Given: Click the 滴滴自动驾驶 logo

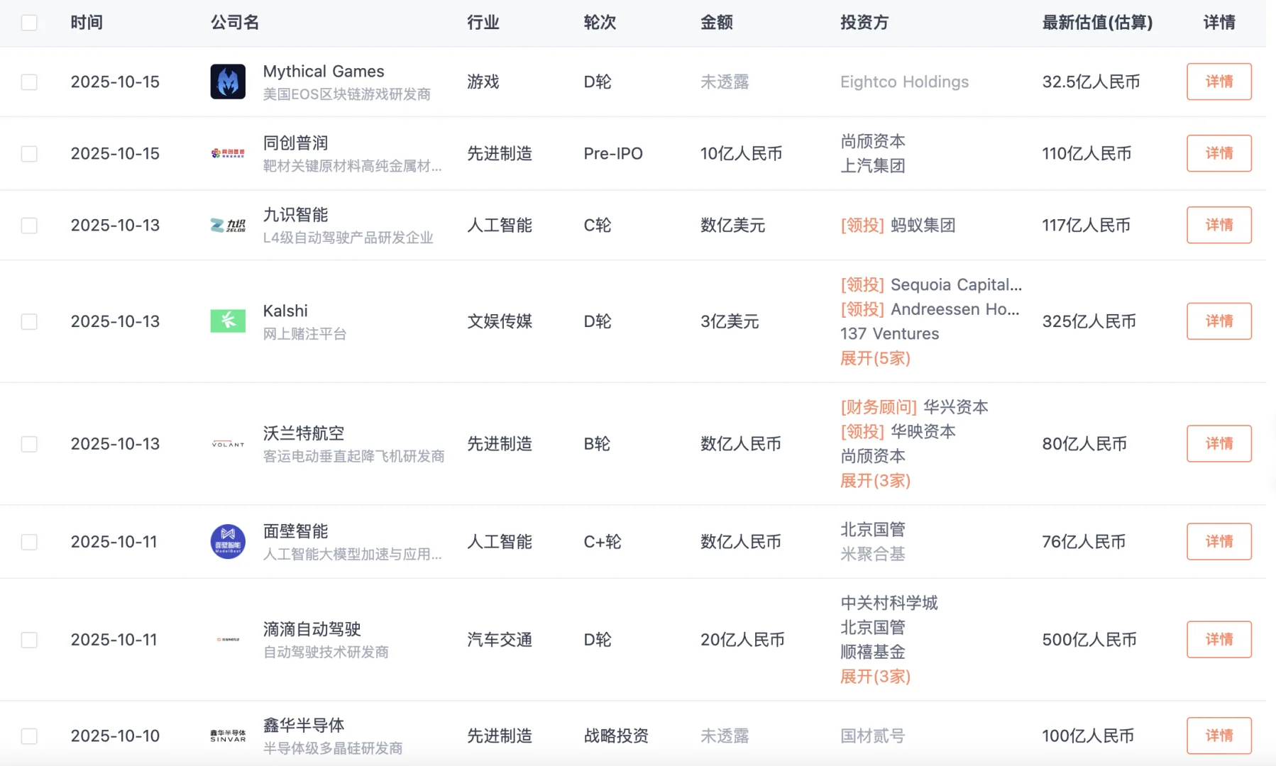Looking at the screenshot, I should pyautogui.click(x=228, y=640).
